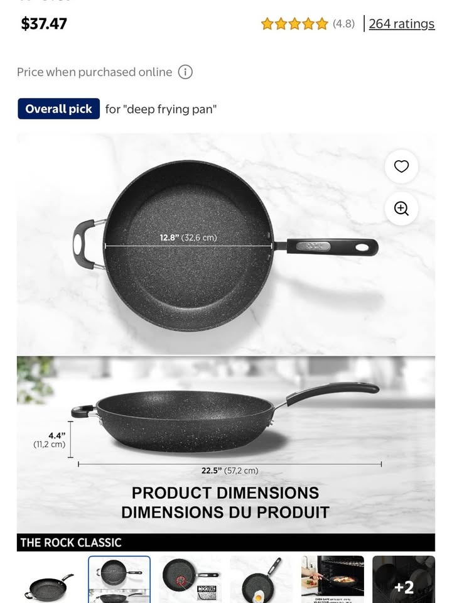This screenshot has height=603, width=452.
Task: Select the thumbnail showing an egg in the pan
Action: tap(261, 580)
